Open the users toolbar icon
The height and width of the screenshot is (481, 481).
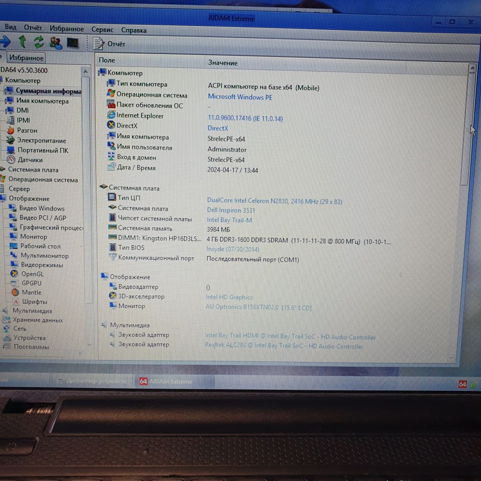pyautogui.click(x=56, y=43)
